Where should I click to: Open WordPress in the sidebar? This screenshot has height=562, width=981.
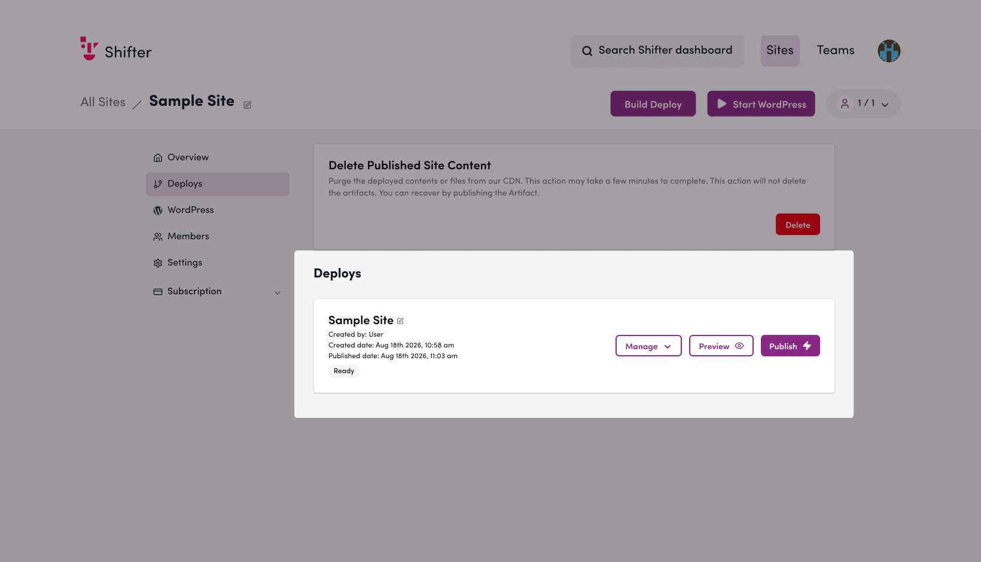pos(218,210)
